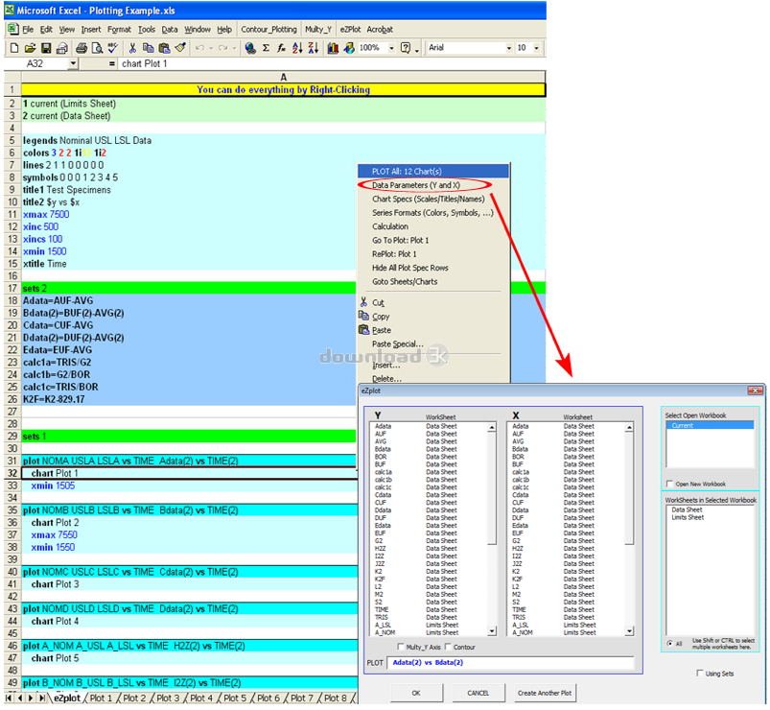Click the Print icon in the toolbar

click(x=82, y=48)
